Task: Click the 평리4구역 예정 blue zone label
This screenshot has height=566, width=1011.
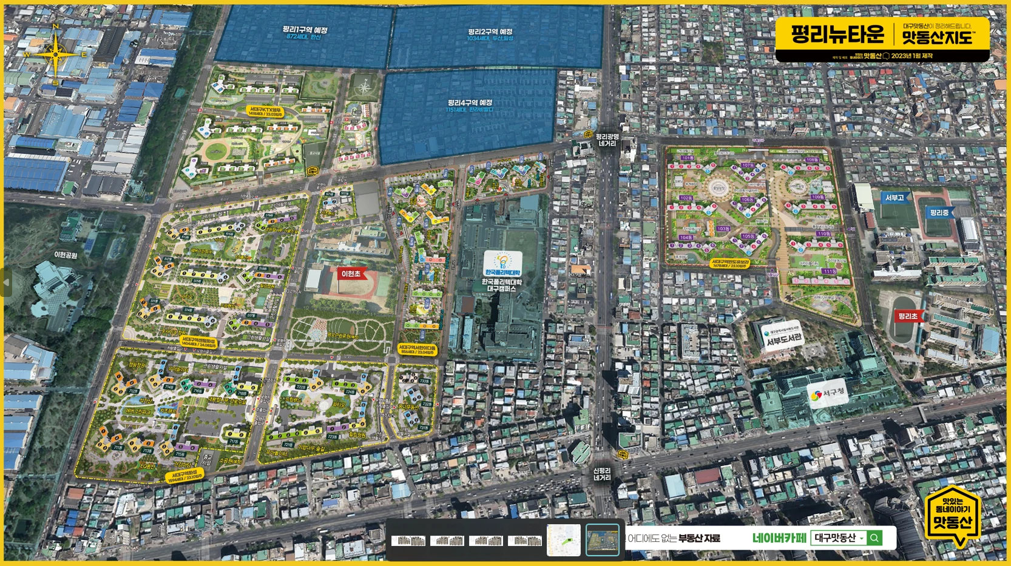Action: click(x=470, y=102)
